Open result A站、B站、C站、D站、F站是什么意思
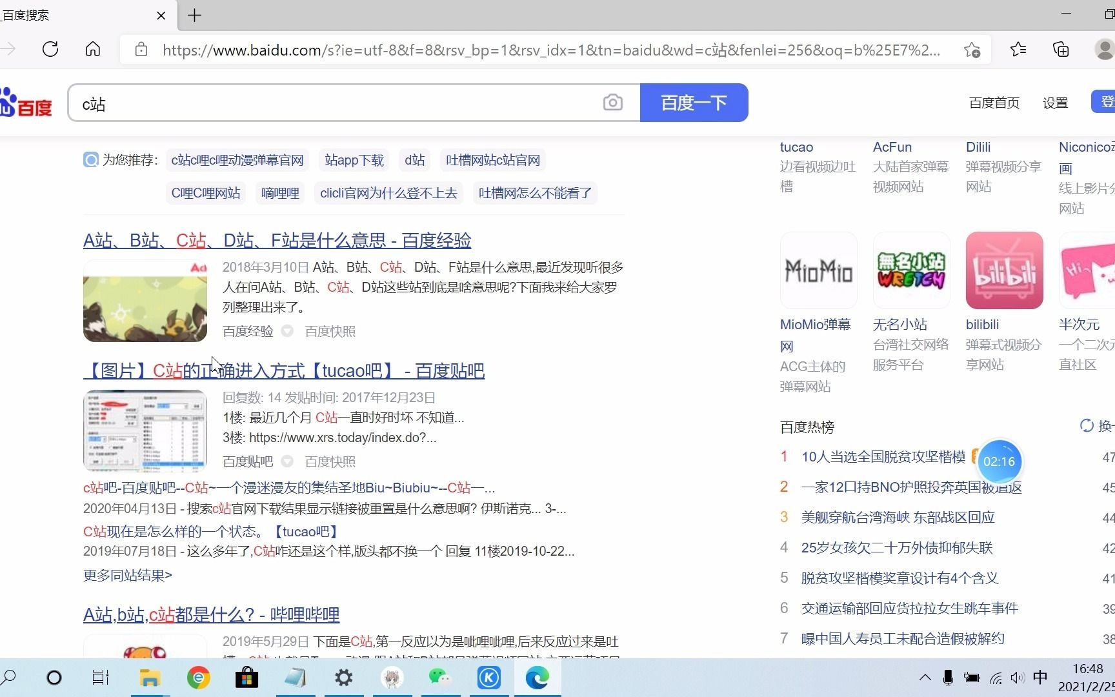 point(277,240)
